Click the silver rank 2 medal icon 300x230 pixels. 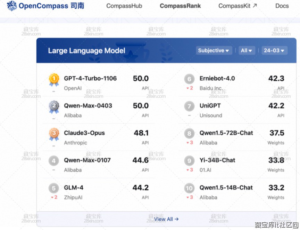(54, 106)
